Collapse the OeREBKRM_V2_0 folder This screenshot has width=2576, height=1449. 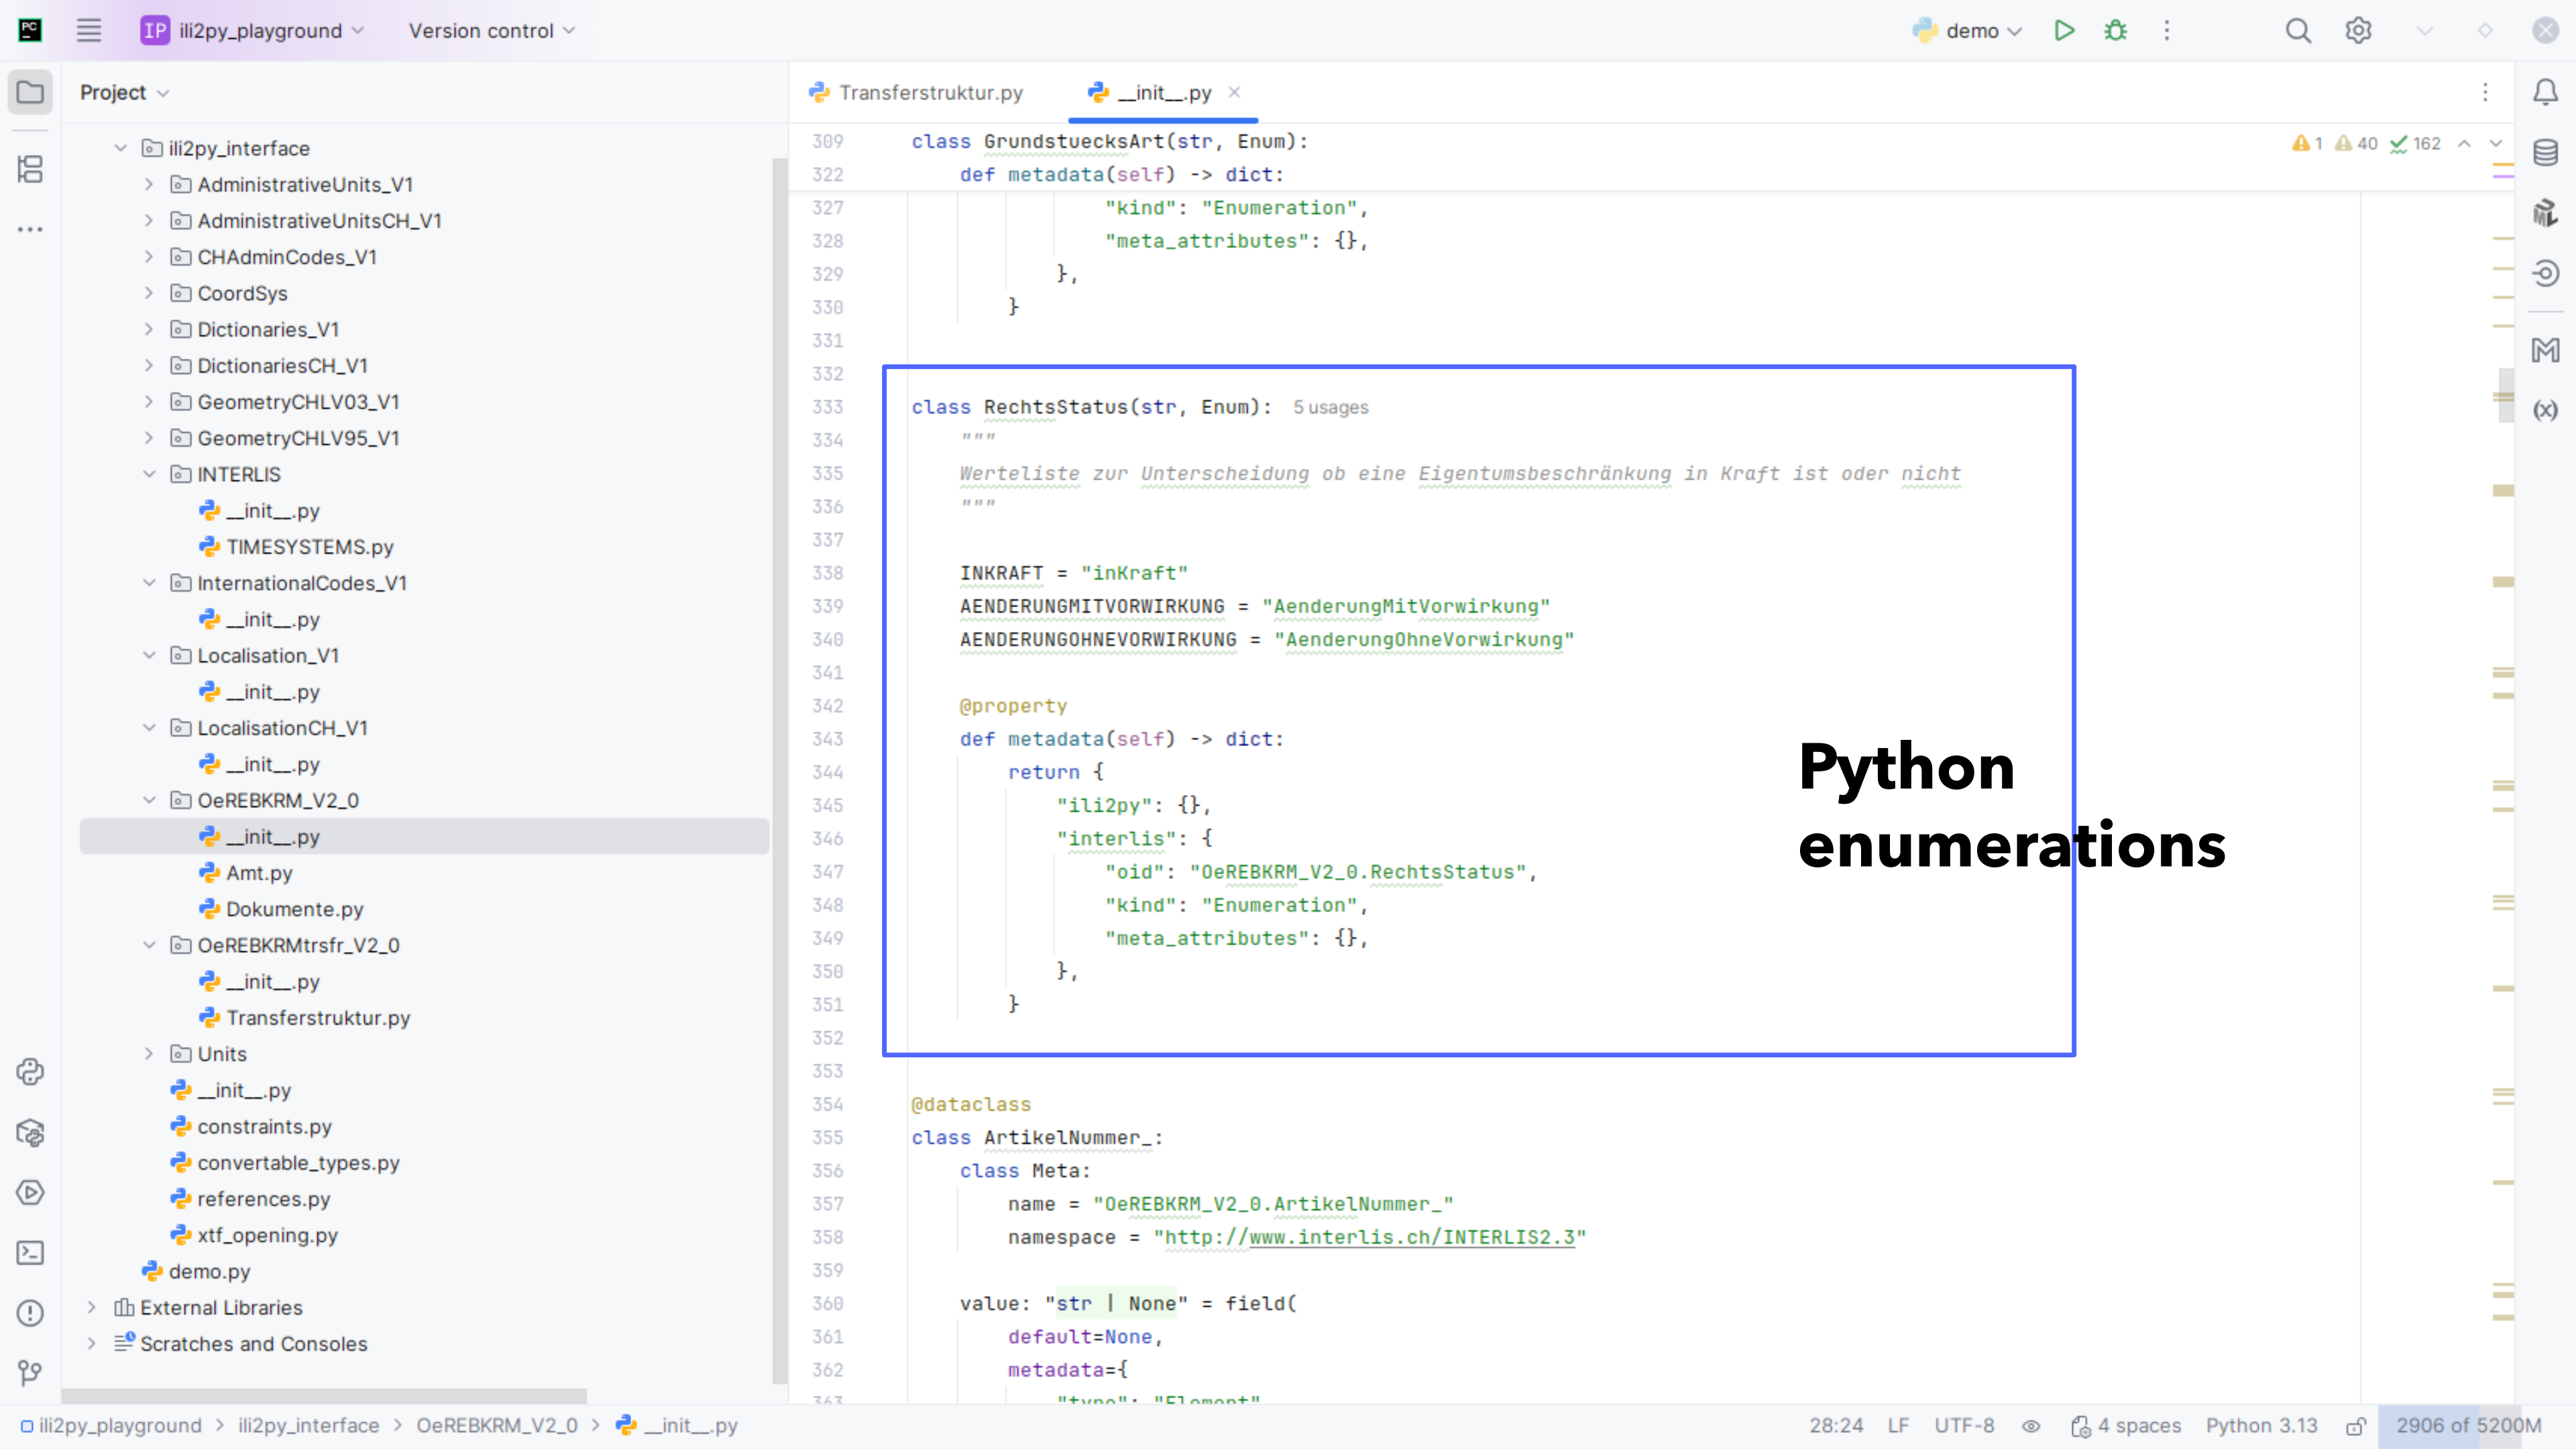(x=149, y=800)
